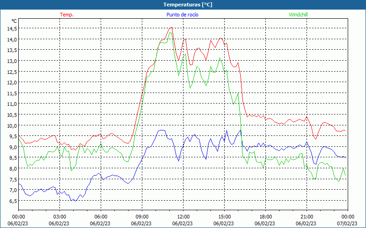Click the 18:00 time axis label

[x=266, y=217]
